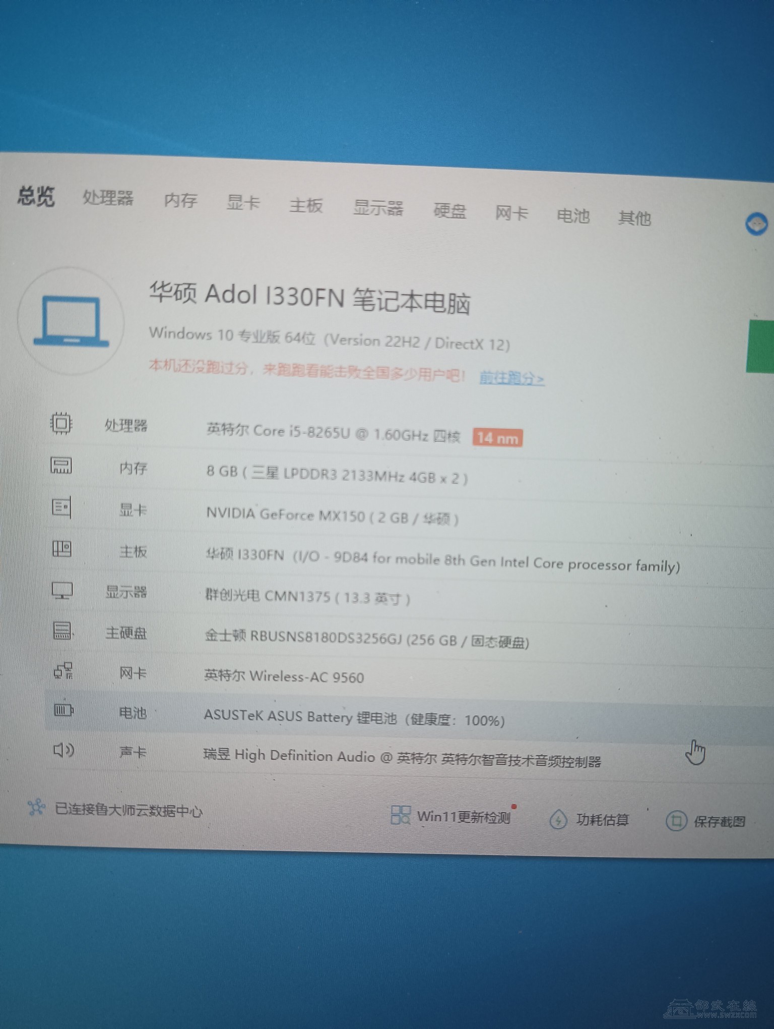The image size is (774, 1029).
Task: Click the network card icon
Action: coord(63,671)
